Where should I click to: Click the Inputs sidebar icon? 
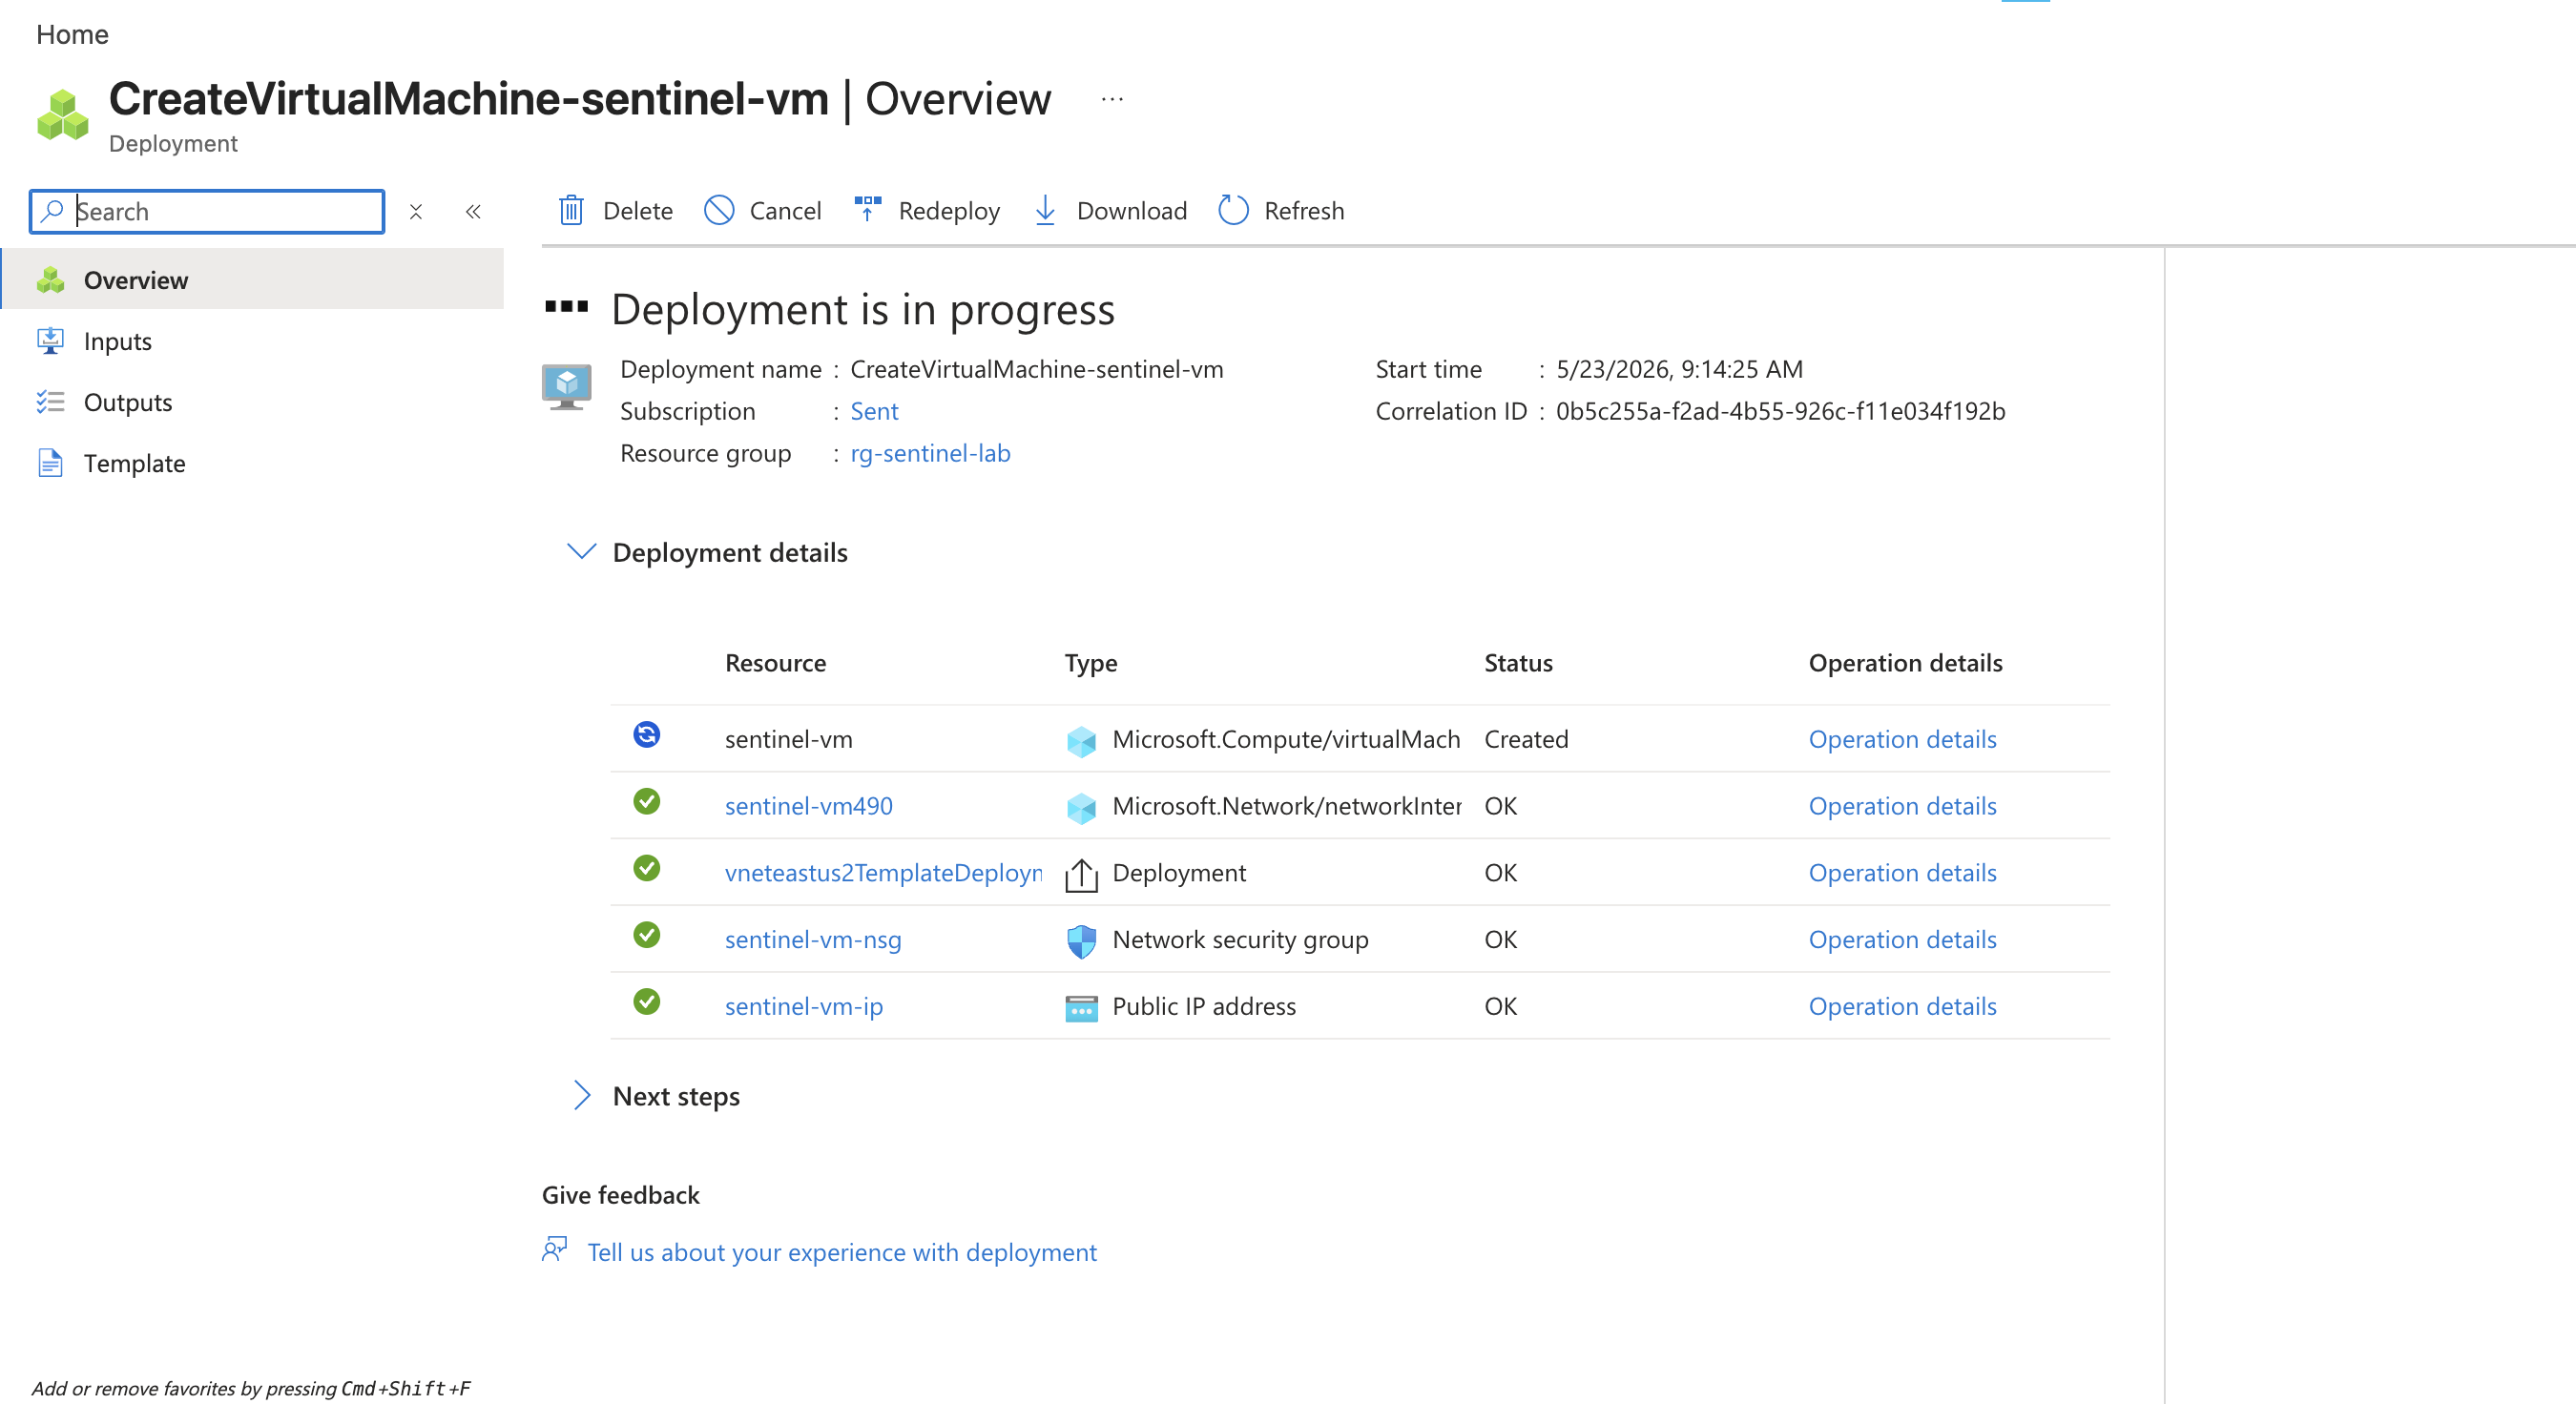50,341
